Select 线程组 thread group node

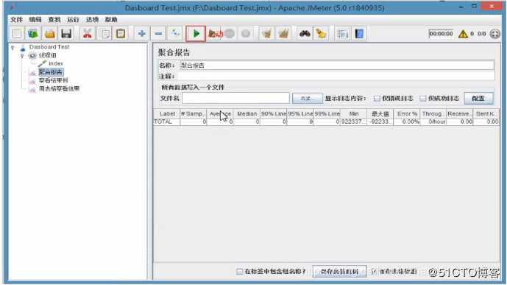[48, 55]
